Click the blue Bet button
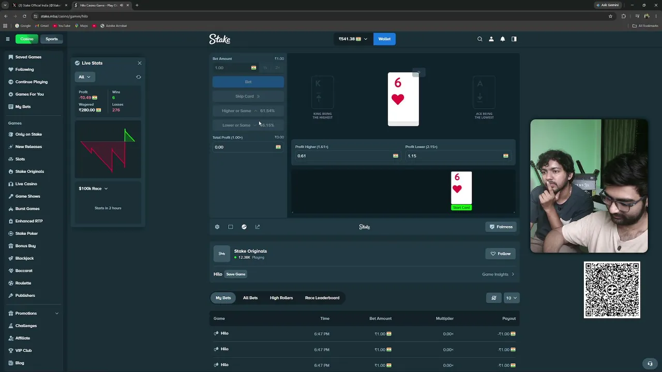This screenshot has width=662, height=372. 248,82
